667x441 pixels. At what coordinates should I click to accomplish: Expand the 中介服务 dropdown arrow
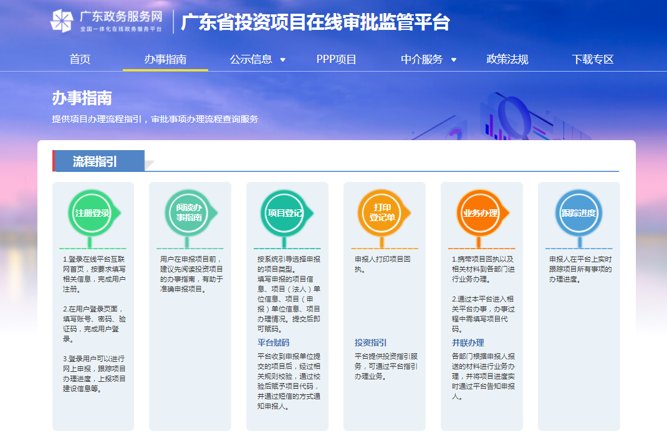[x=454, y=60]
